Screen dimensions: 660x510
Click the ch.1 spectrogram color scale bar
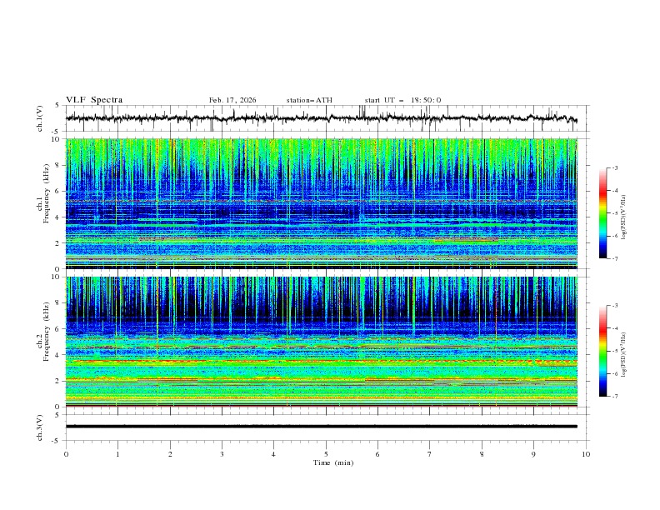coord(602,213)
